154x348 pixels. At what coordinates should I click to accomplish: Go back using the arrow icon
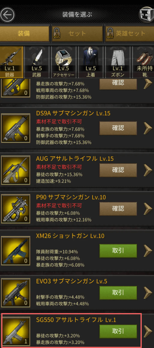click(7, 15)
